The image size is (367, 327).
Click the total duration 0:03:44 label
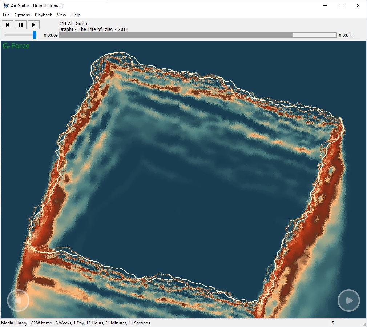pos(346,36)
